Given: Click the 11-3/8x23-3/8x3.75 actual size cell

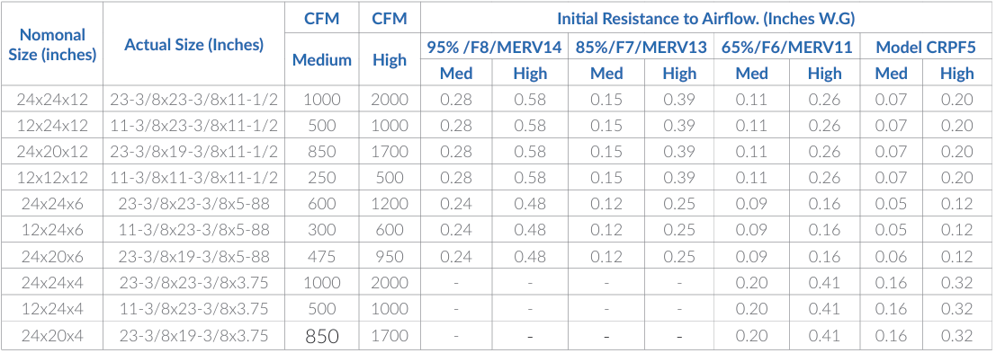Looking at the screenshot, I should click(x=193, y=309).
